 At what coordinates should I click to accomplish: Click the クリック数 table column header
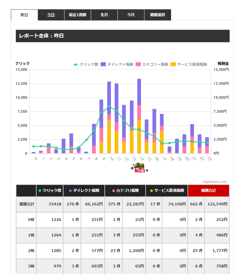pyautogui.click(x=50, y=191)
